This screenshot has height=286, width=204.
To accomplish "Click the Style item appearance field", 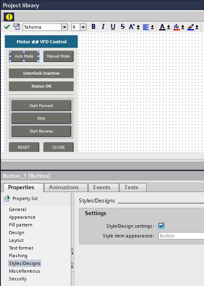I will pos(181,236).
